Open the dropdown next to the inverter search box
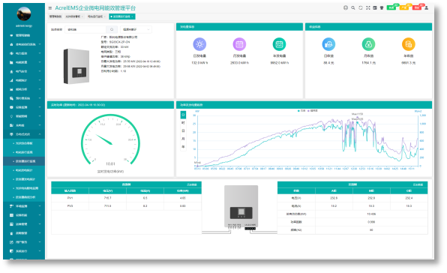Image resolution: width=447 pixels, height=273 pixels. (136, 29)
